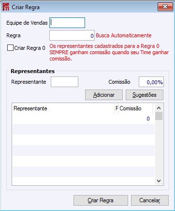
Task: Select the Comissão percentage field
Action: [x=151, y=82]
